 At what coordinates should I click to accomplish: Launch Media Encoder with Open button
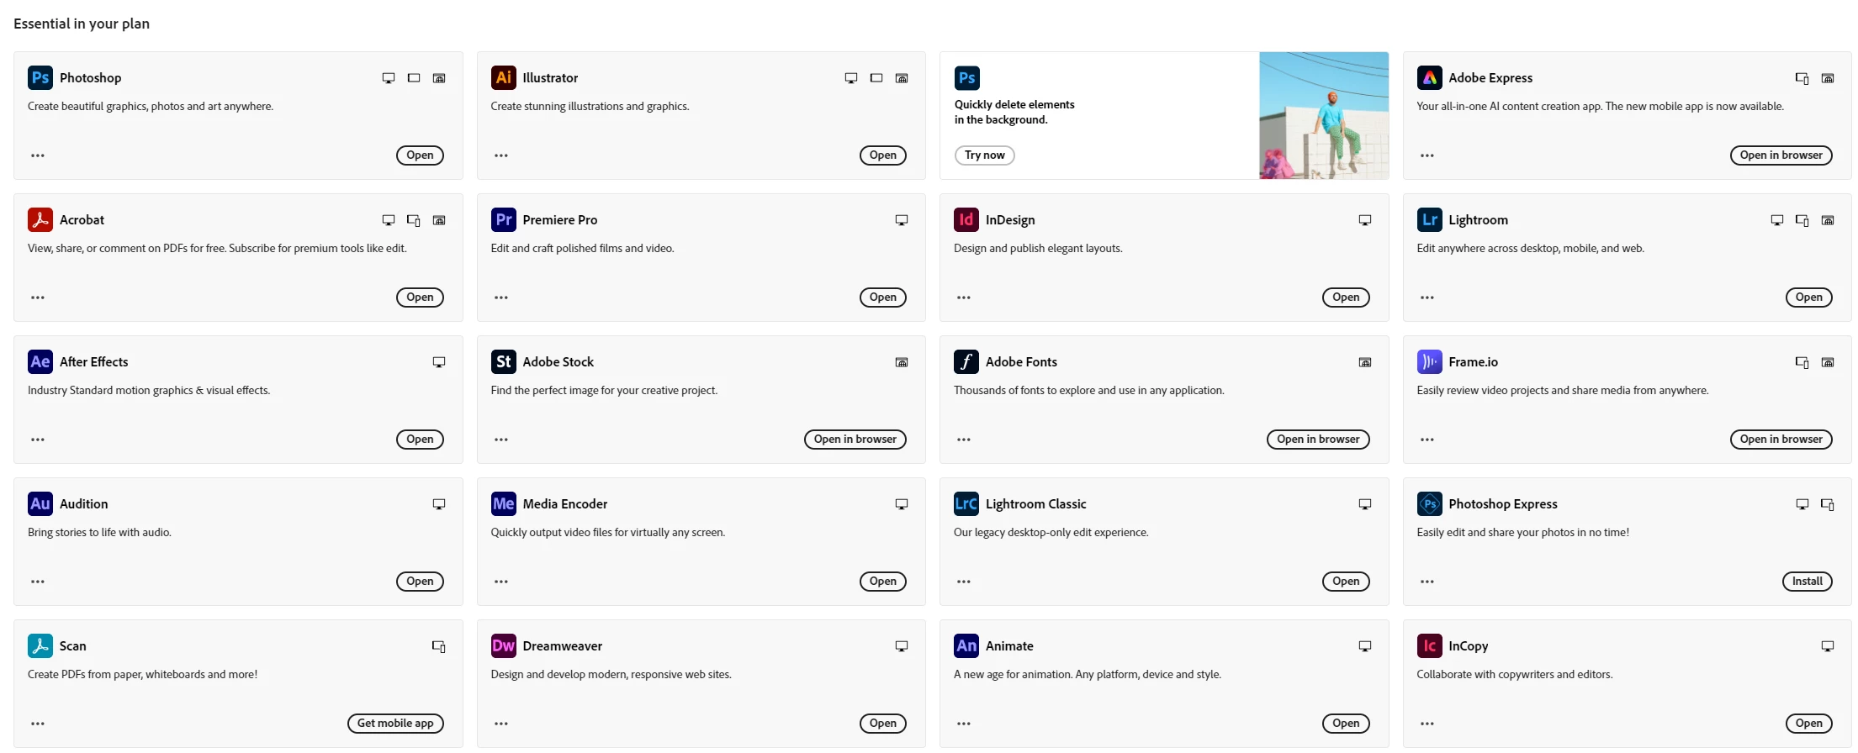(x=883, y=582)
